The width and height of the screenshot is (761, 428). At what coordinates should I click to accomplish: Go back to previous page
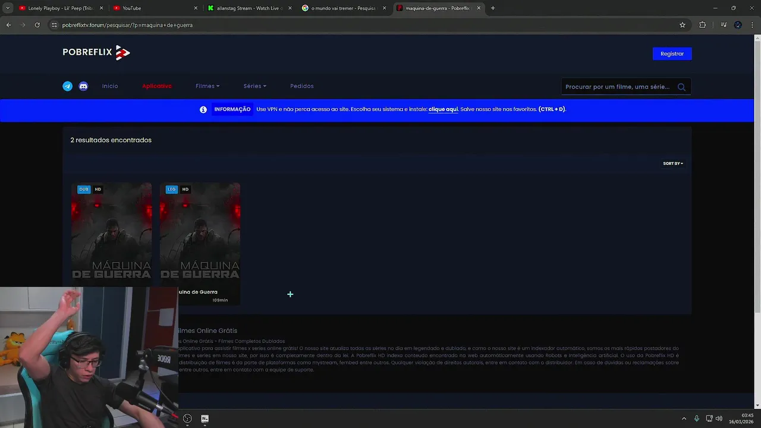click(8, 25)
